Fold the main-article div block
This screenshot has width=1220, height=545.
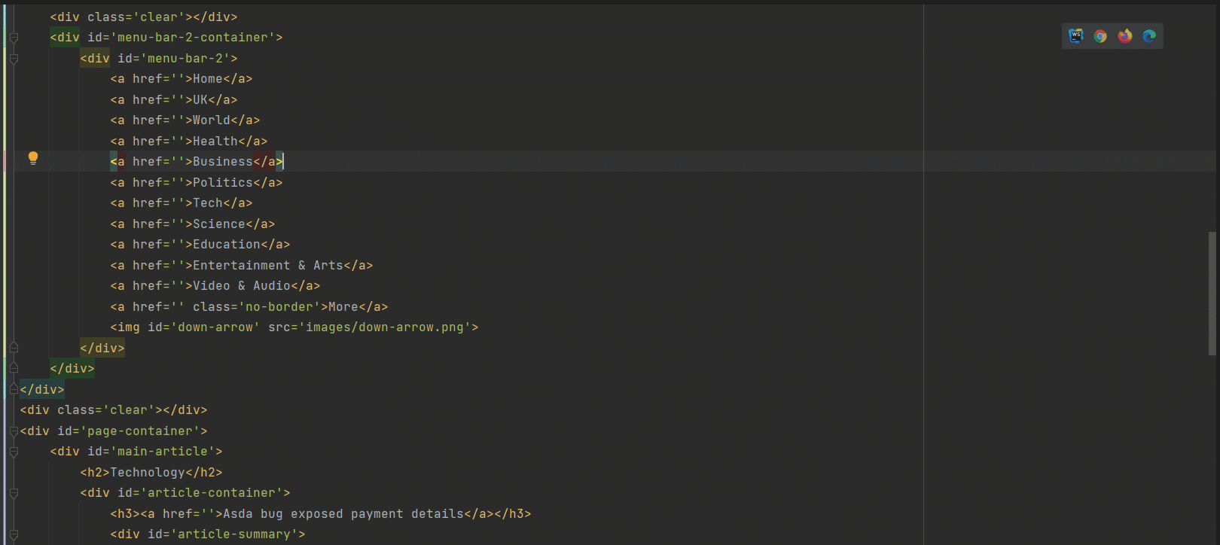pos(14,452)
